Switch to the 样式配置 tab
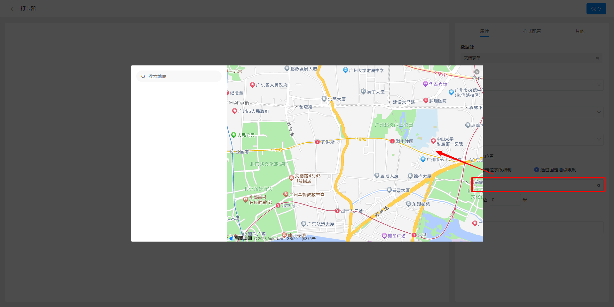This screenshot has height=307, width=614. click(x=532, y=31)
